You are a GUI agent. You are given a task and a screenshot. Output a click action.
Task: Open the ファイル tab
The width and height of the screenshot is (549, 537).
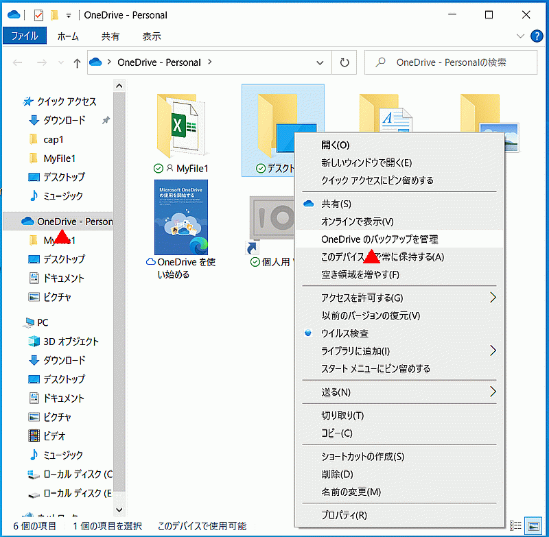point(25,36)
